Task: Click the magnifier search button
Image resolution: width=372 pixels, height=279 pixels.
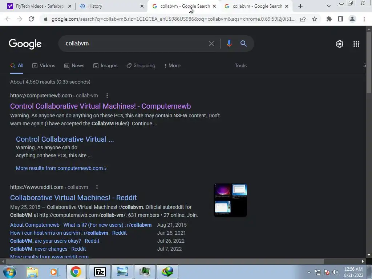Action: [243, 44]
